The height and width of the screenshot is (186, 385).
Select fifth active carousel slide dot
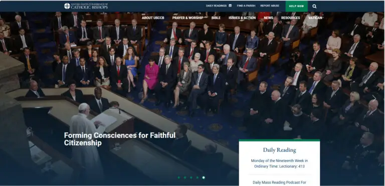pos(204,177)
